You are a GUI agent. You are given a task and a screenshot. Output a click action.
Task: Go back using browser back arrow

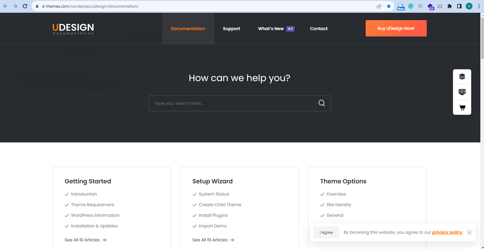pyautogui.click(x=5, y=6)
